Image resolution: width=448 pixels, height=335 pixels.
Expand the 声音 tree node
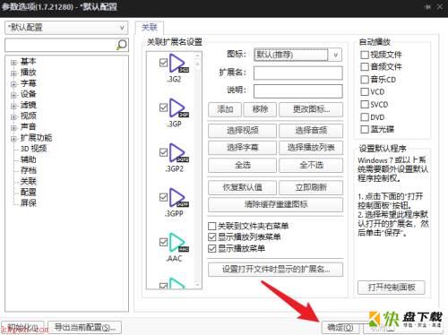13,128
